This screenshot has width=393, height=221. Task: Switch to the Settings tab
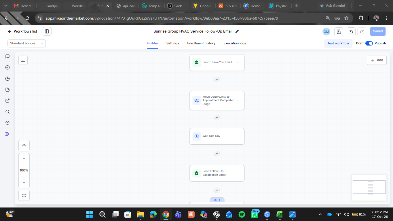pyautogui.click(x=172, y=43)
